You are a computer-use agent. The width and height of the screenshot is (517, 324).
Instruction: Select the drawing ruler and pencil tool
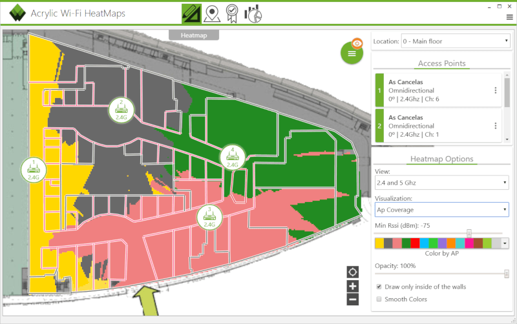coord(191,14)
